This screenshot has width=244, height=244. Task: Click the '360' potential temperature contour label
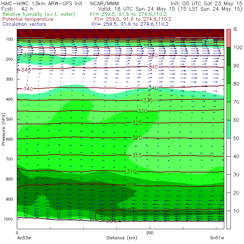tap(208, 42)
